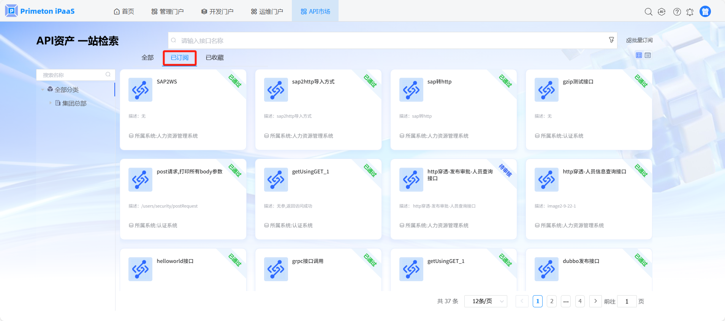Click the search magnifier icon in header
Viewport: 725px width, 321px height.
pyautogui.click(x=648, y=12)
